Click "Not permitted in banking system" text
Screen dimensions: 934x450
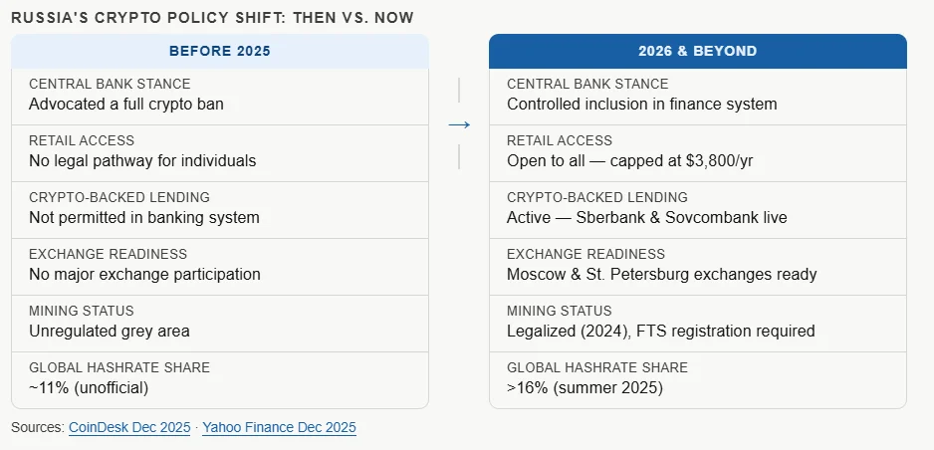coord(143,217)
